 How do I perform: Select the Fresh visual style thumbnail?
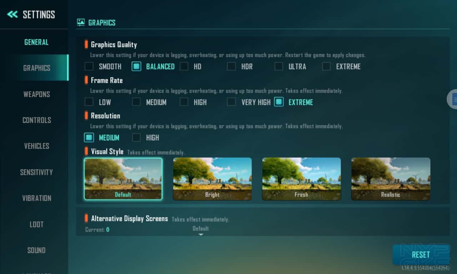tap(301, 178)
